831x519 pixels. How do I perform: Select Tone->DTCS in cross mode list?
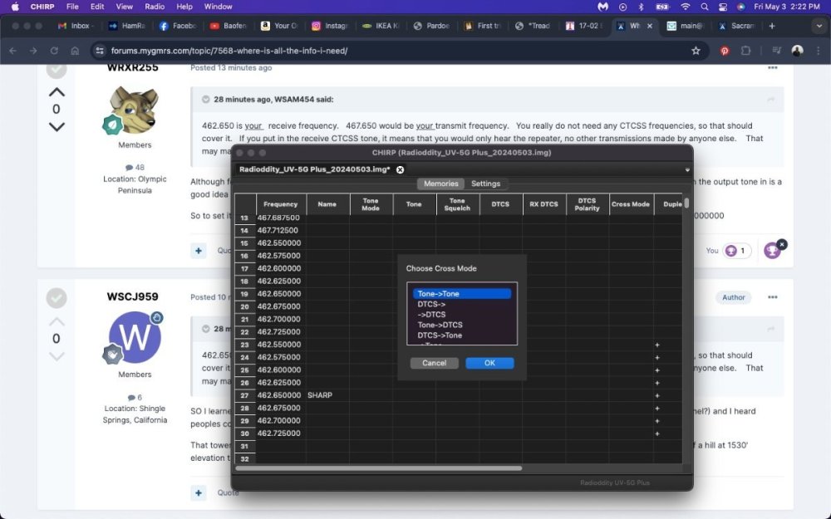tap(440, 325)
